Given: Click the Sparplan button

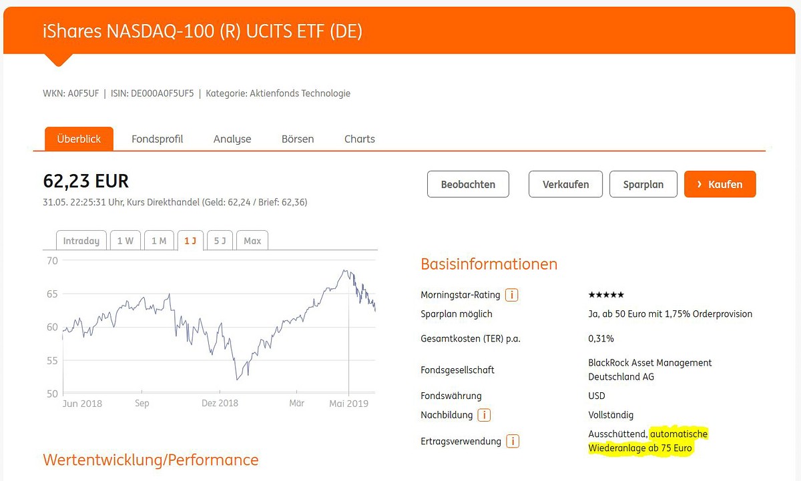Looking at the screenshot, I should pyautogui.click(x=643, y=184).
